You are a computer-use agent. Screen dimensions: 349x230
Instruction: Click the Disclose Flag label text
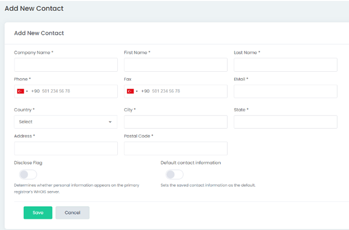[28, 163]
